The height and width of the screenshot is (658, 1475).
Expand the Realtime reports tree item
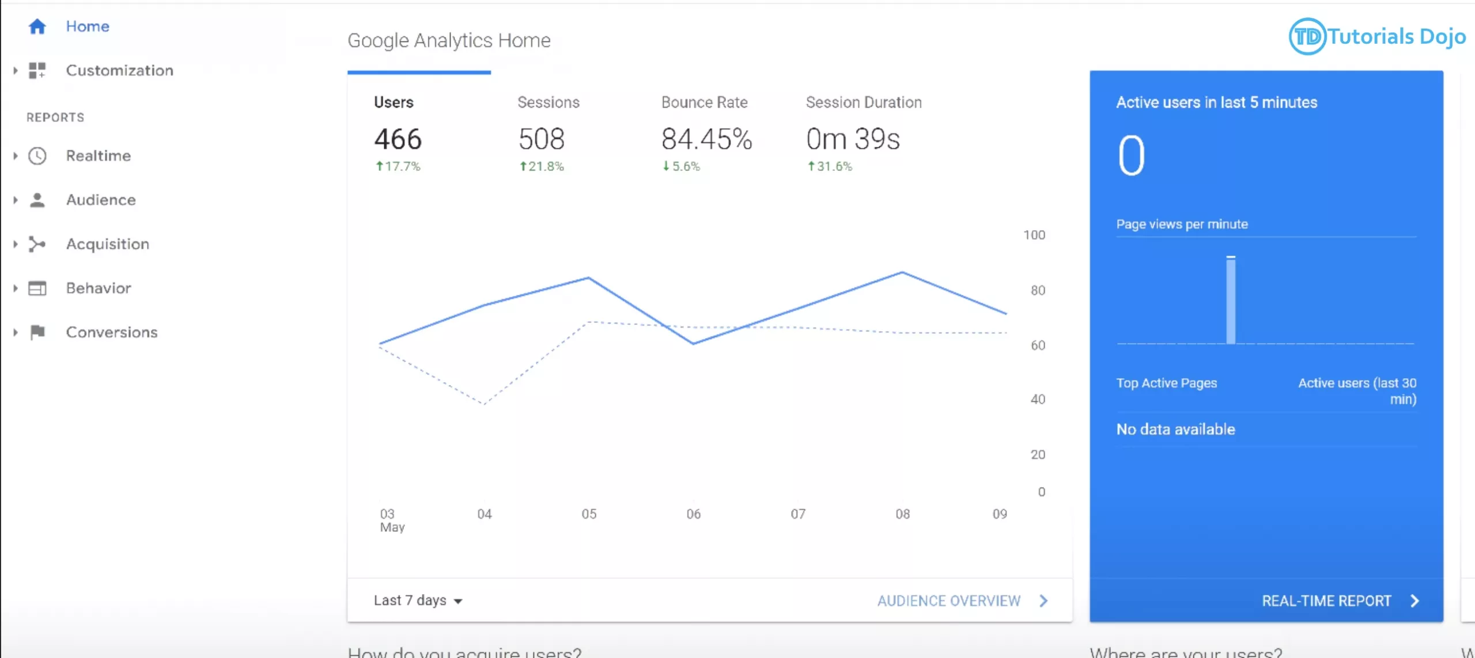pos(15,155)
